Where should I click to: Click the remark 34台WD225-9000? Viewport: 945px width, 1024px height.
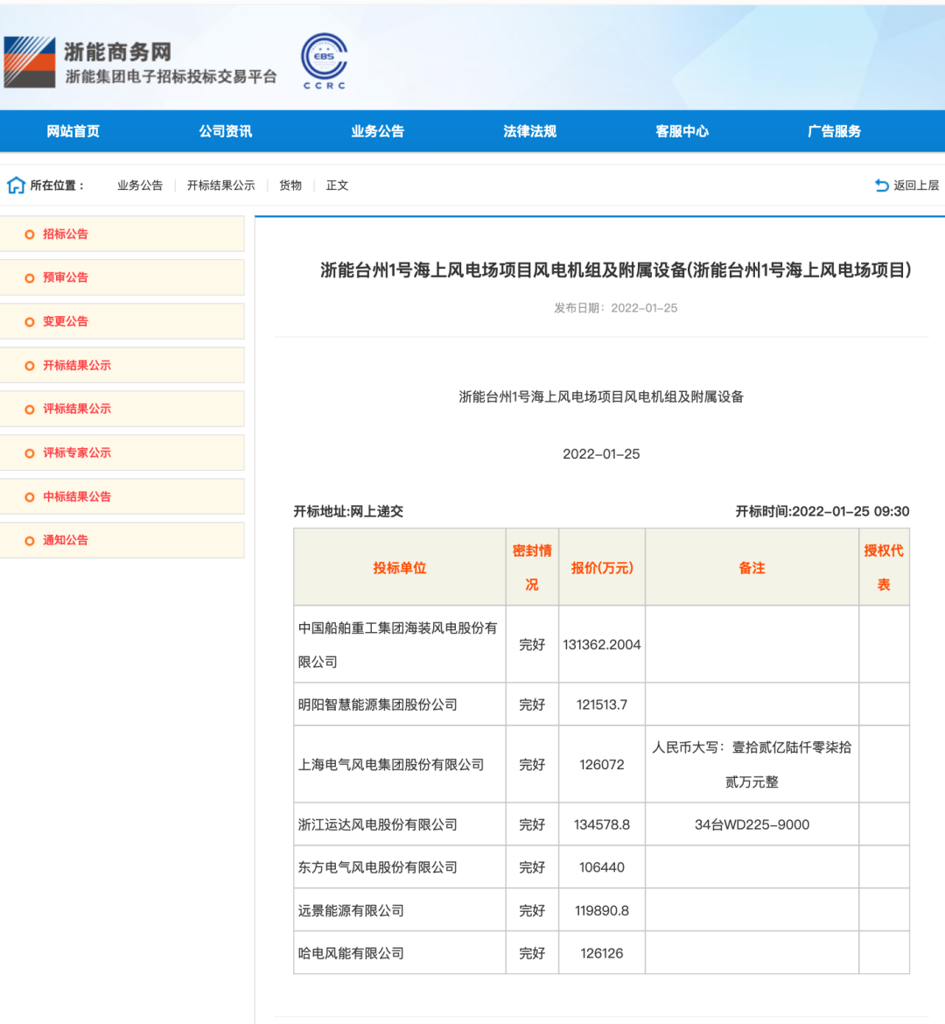tap(752, 824)
